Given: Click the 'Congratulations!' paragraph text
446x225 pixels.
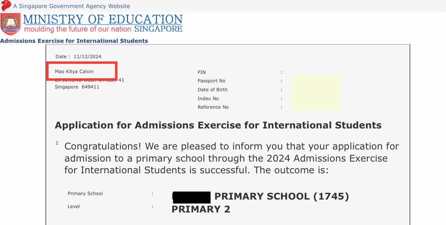Looking at the screenshot, I should [232, 158].
